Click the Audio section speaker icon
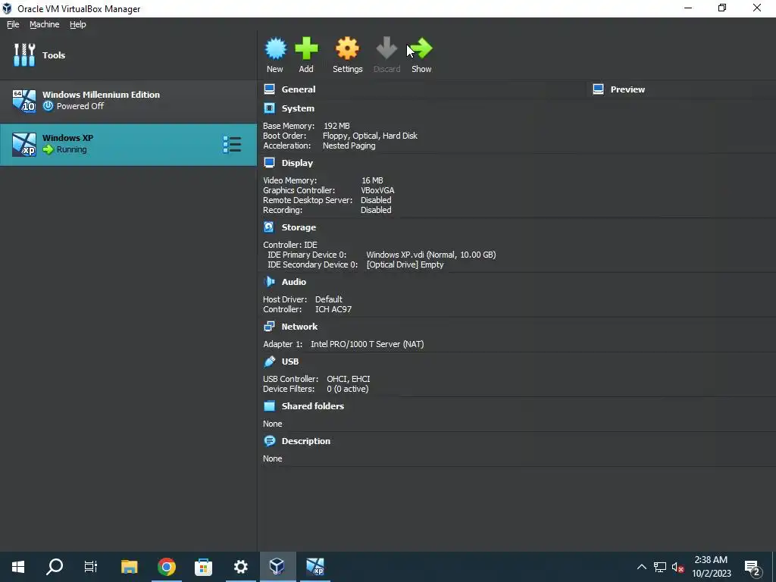 [269, 282]
